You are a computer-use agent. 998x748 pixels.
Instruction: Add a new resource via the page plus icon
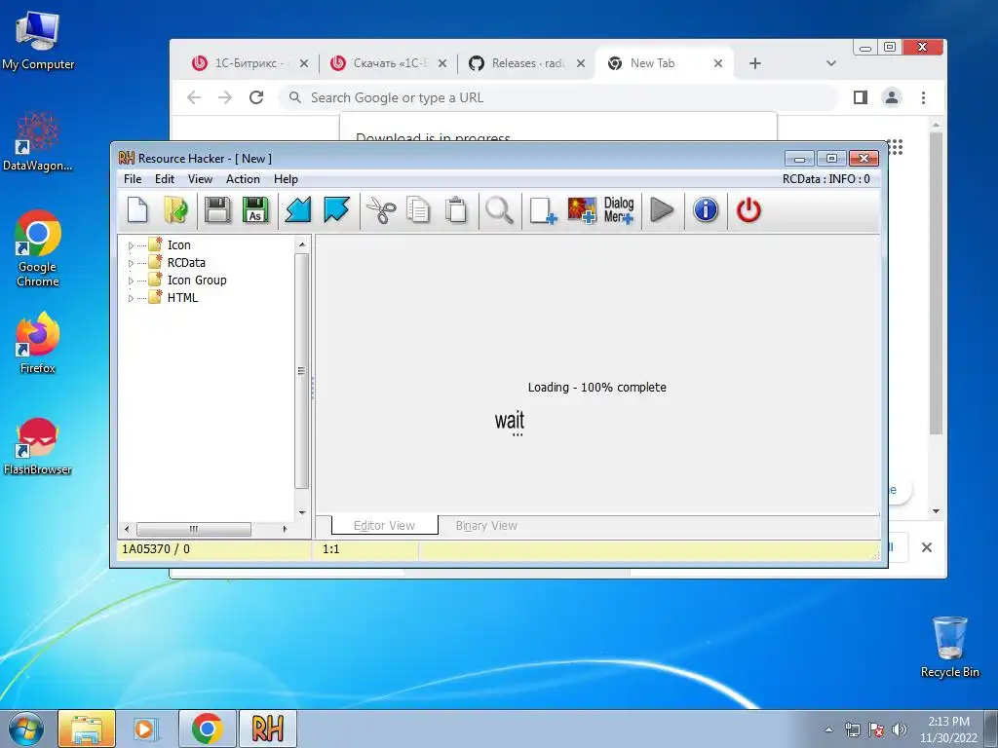543,210
